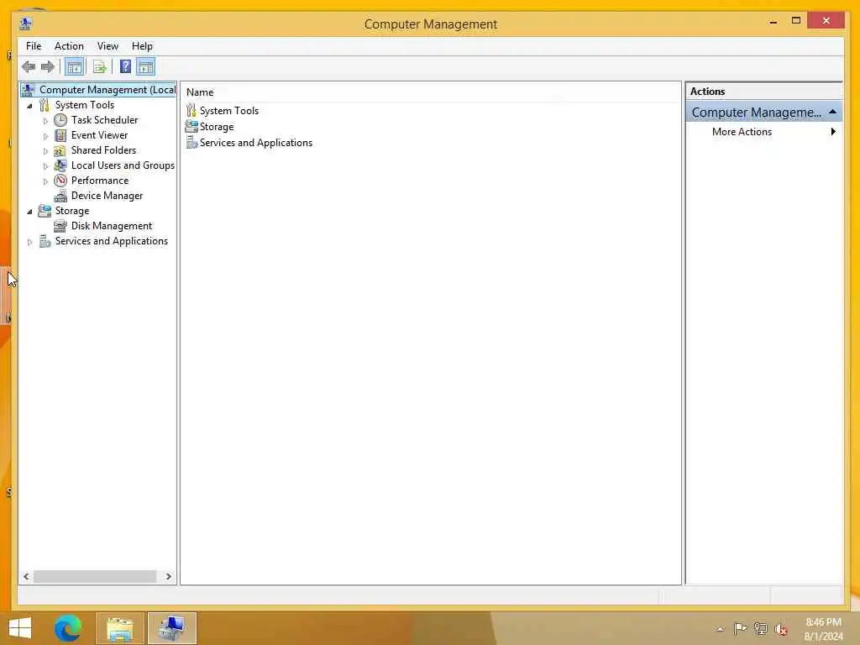Click the Export List toolbar icon

coord(100,67)
